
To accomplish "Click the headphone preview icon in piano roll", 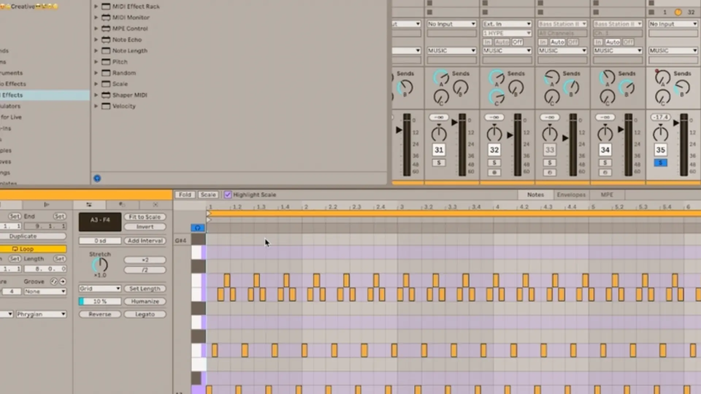I will (198, 228).
